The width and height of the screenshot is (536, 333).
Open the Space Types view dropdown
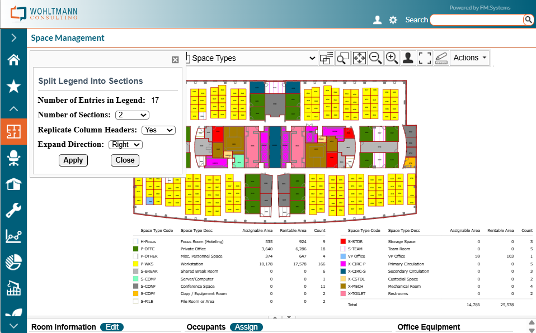[252, 58]
